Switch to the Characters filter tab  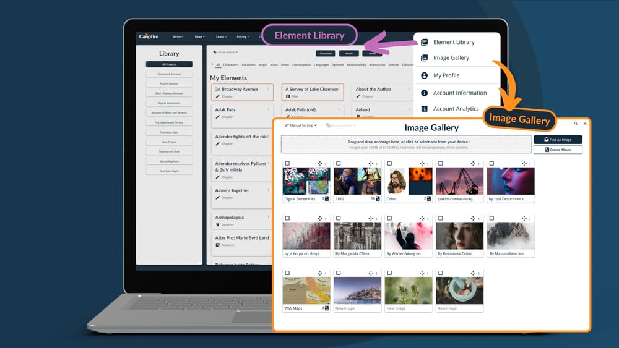tap(231, 64)
